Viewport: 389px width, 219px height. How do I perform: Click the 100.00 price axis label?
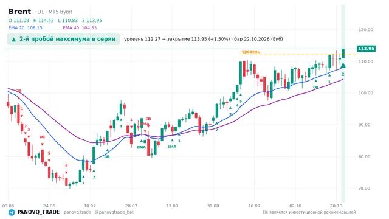(x=366, y=93)
